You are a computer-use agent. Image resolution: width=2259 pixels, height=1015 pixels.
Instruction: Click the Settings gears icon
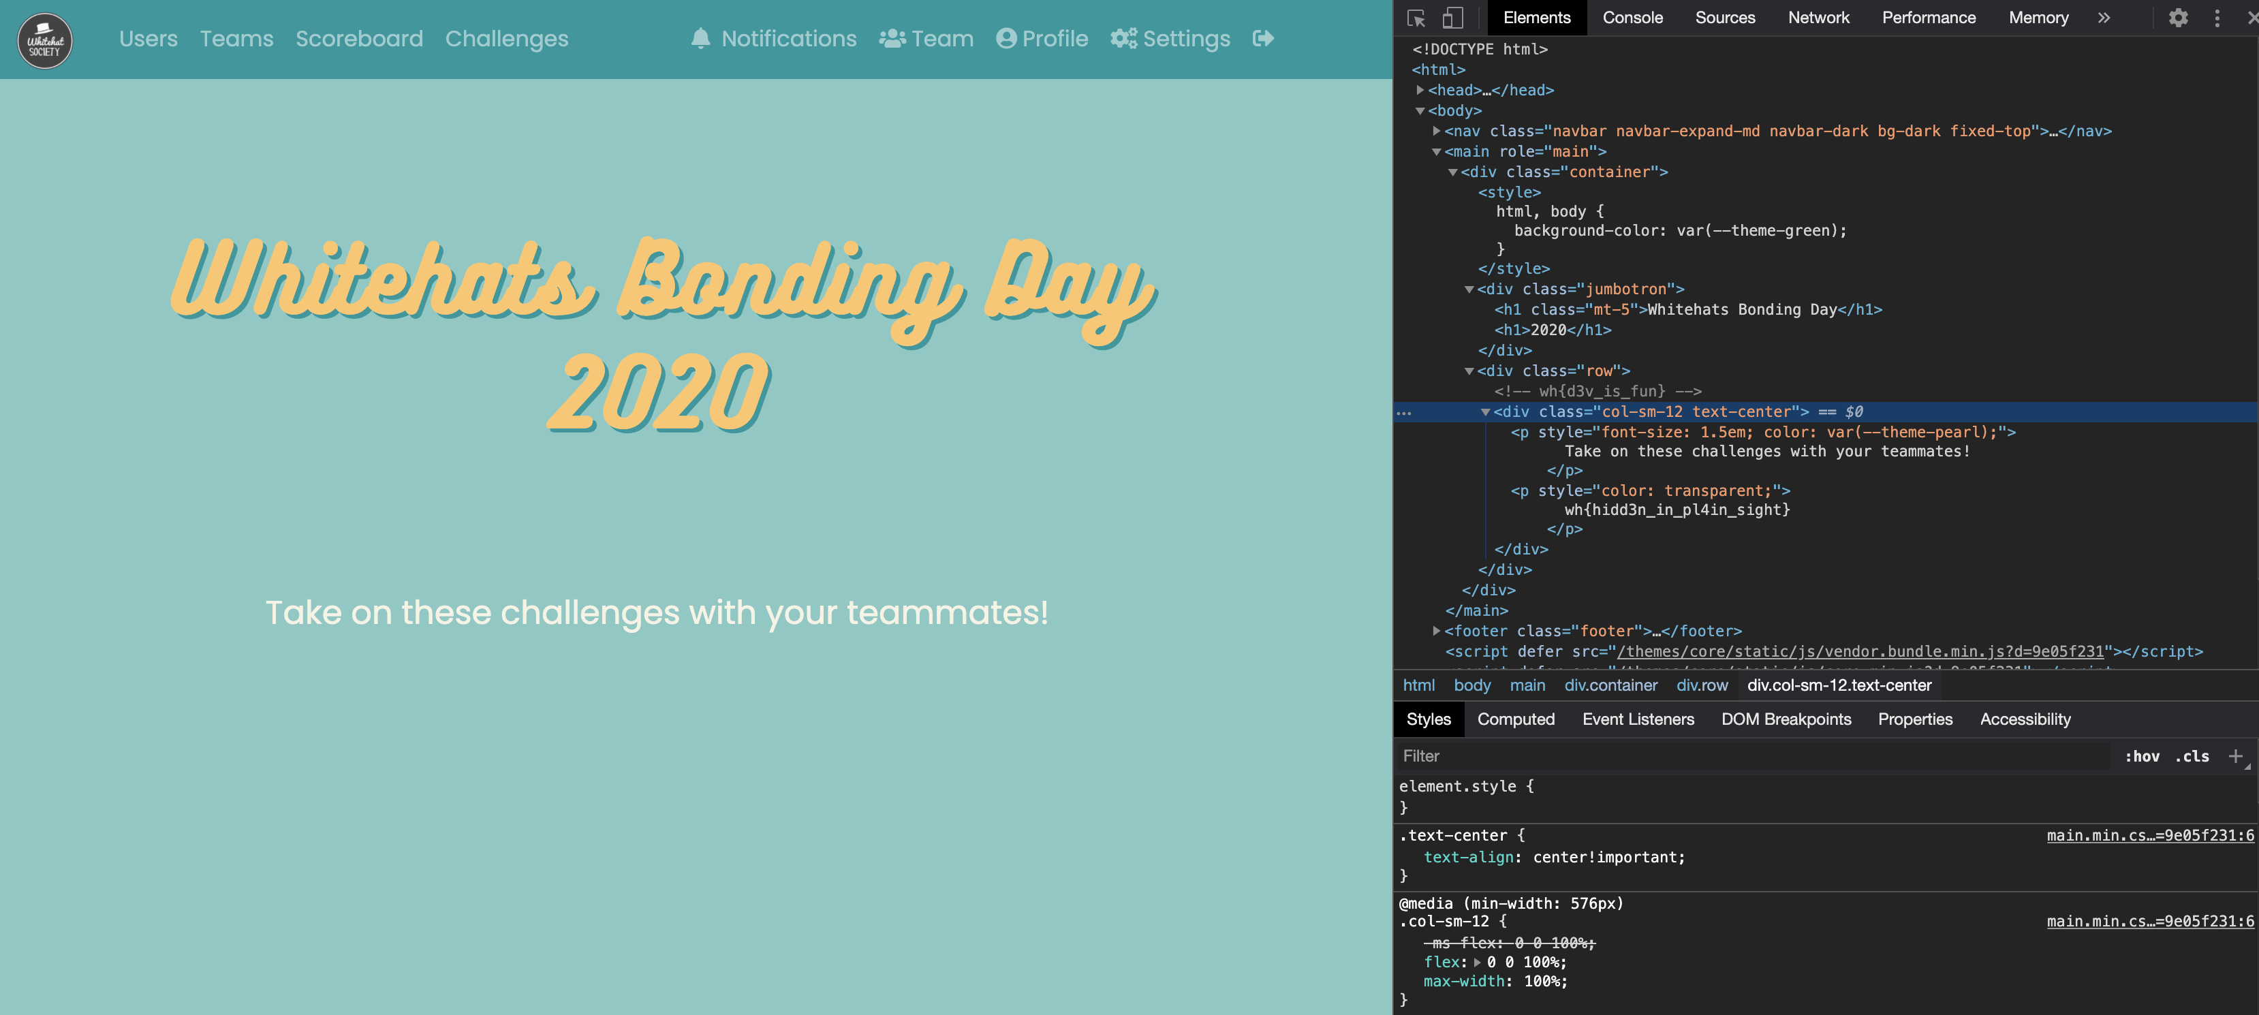(x=1123, y=39)
